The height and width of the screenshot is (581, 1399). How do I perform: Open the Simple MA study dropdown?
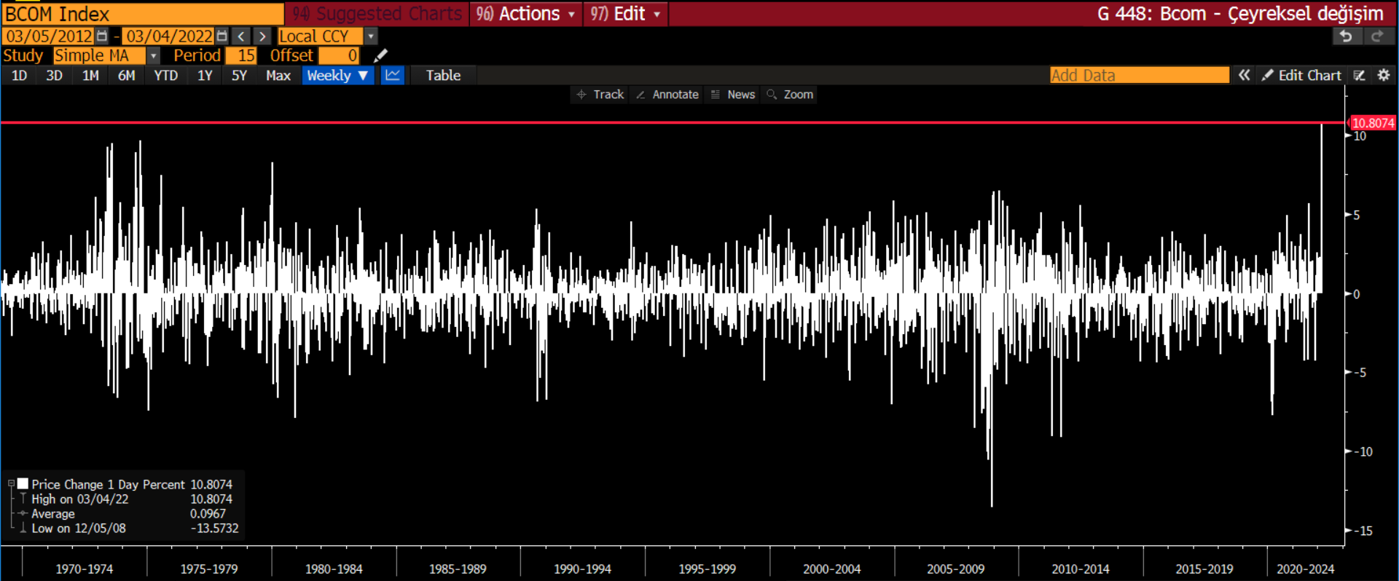153,55
